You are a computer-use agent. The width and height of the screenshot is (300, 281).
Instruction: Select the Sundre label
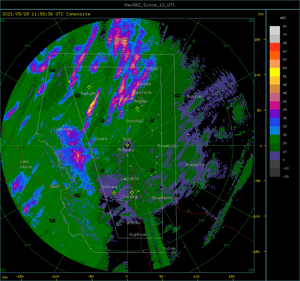click(101, 139)
